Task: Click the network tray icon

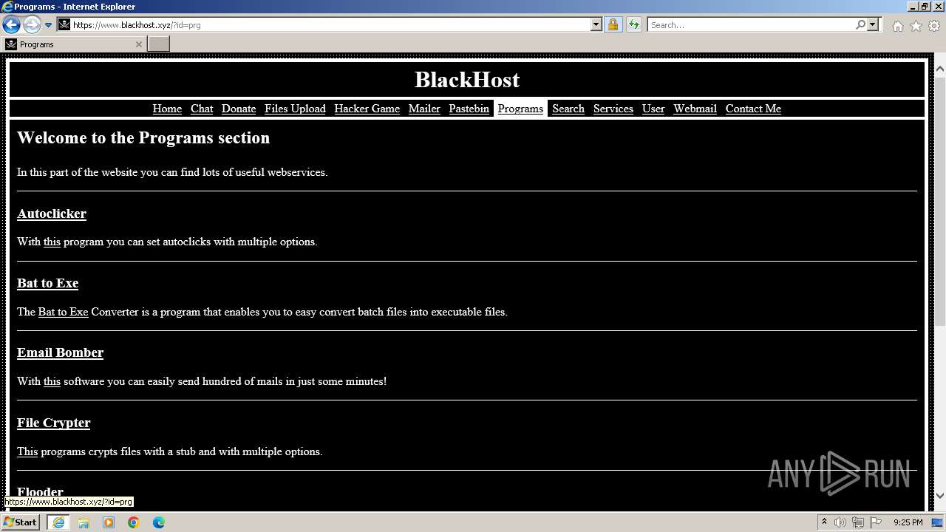Action: click(x=858, y=522)
